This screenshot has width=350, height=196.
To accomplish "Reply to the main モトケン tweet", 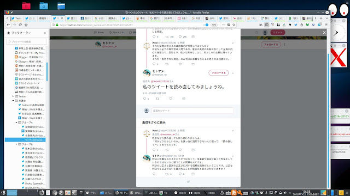I will pos(144,99).
